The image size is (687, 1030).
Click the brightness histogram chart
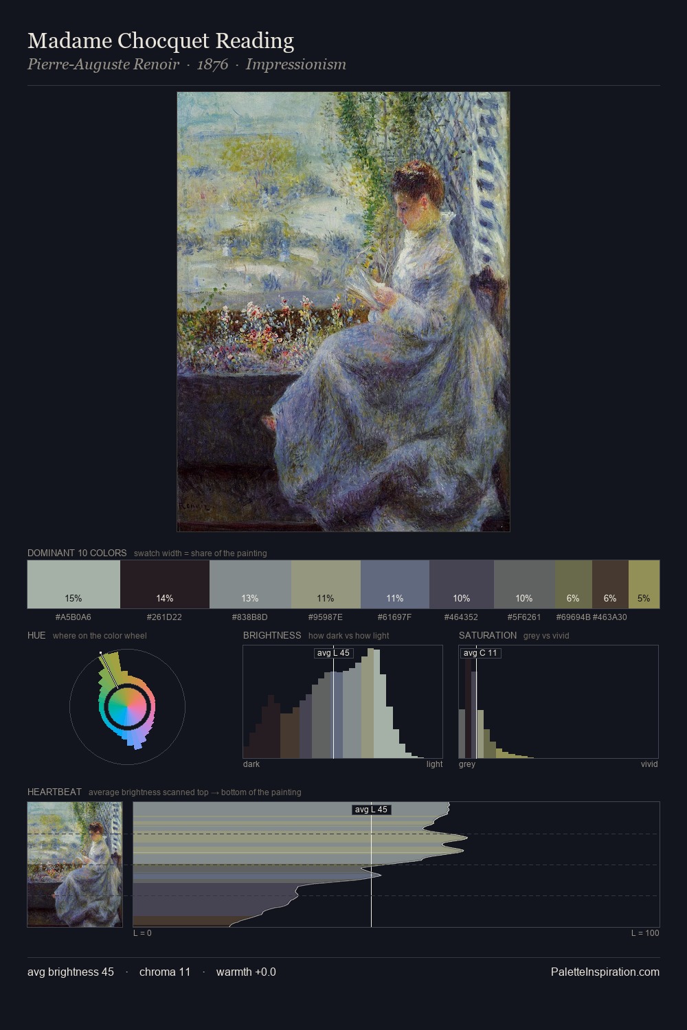click(343, 702)
